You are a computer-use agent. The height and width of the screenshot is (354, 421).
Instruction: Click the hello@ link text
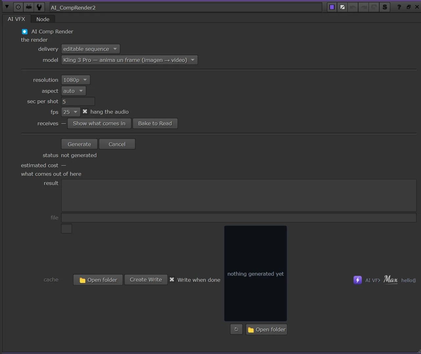[409, 280]
